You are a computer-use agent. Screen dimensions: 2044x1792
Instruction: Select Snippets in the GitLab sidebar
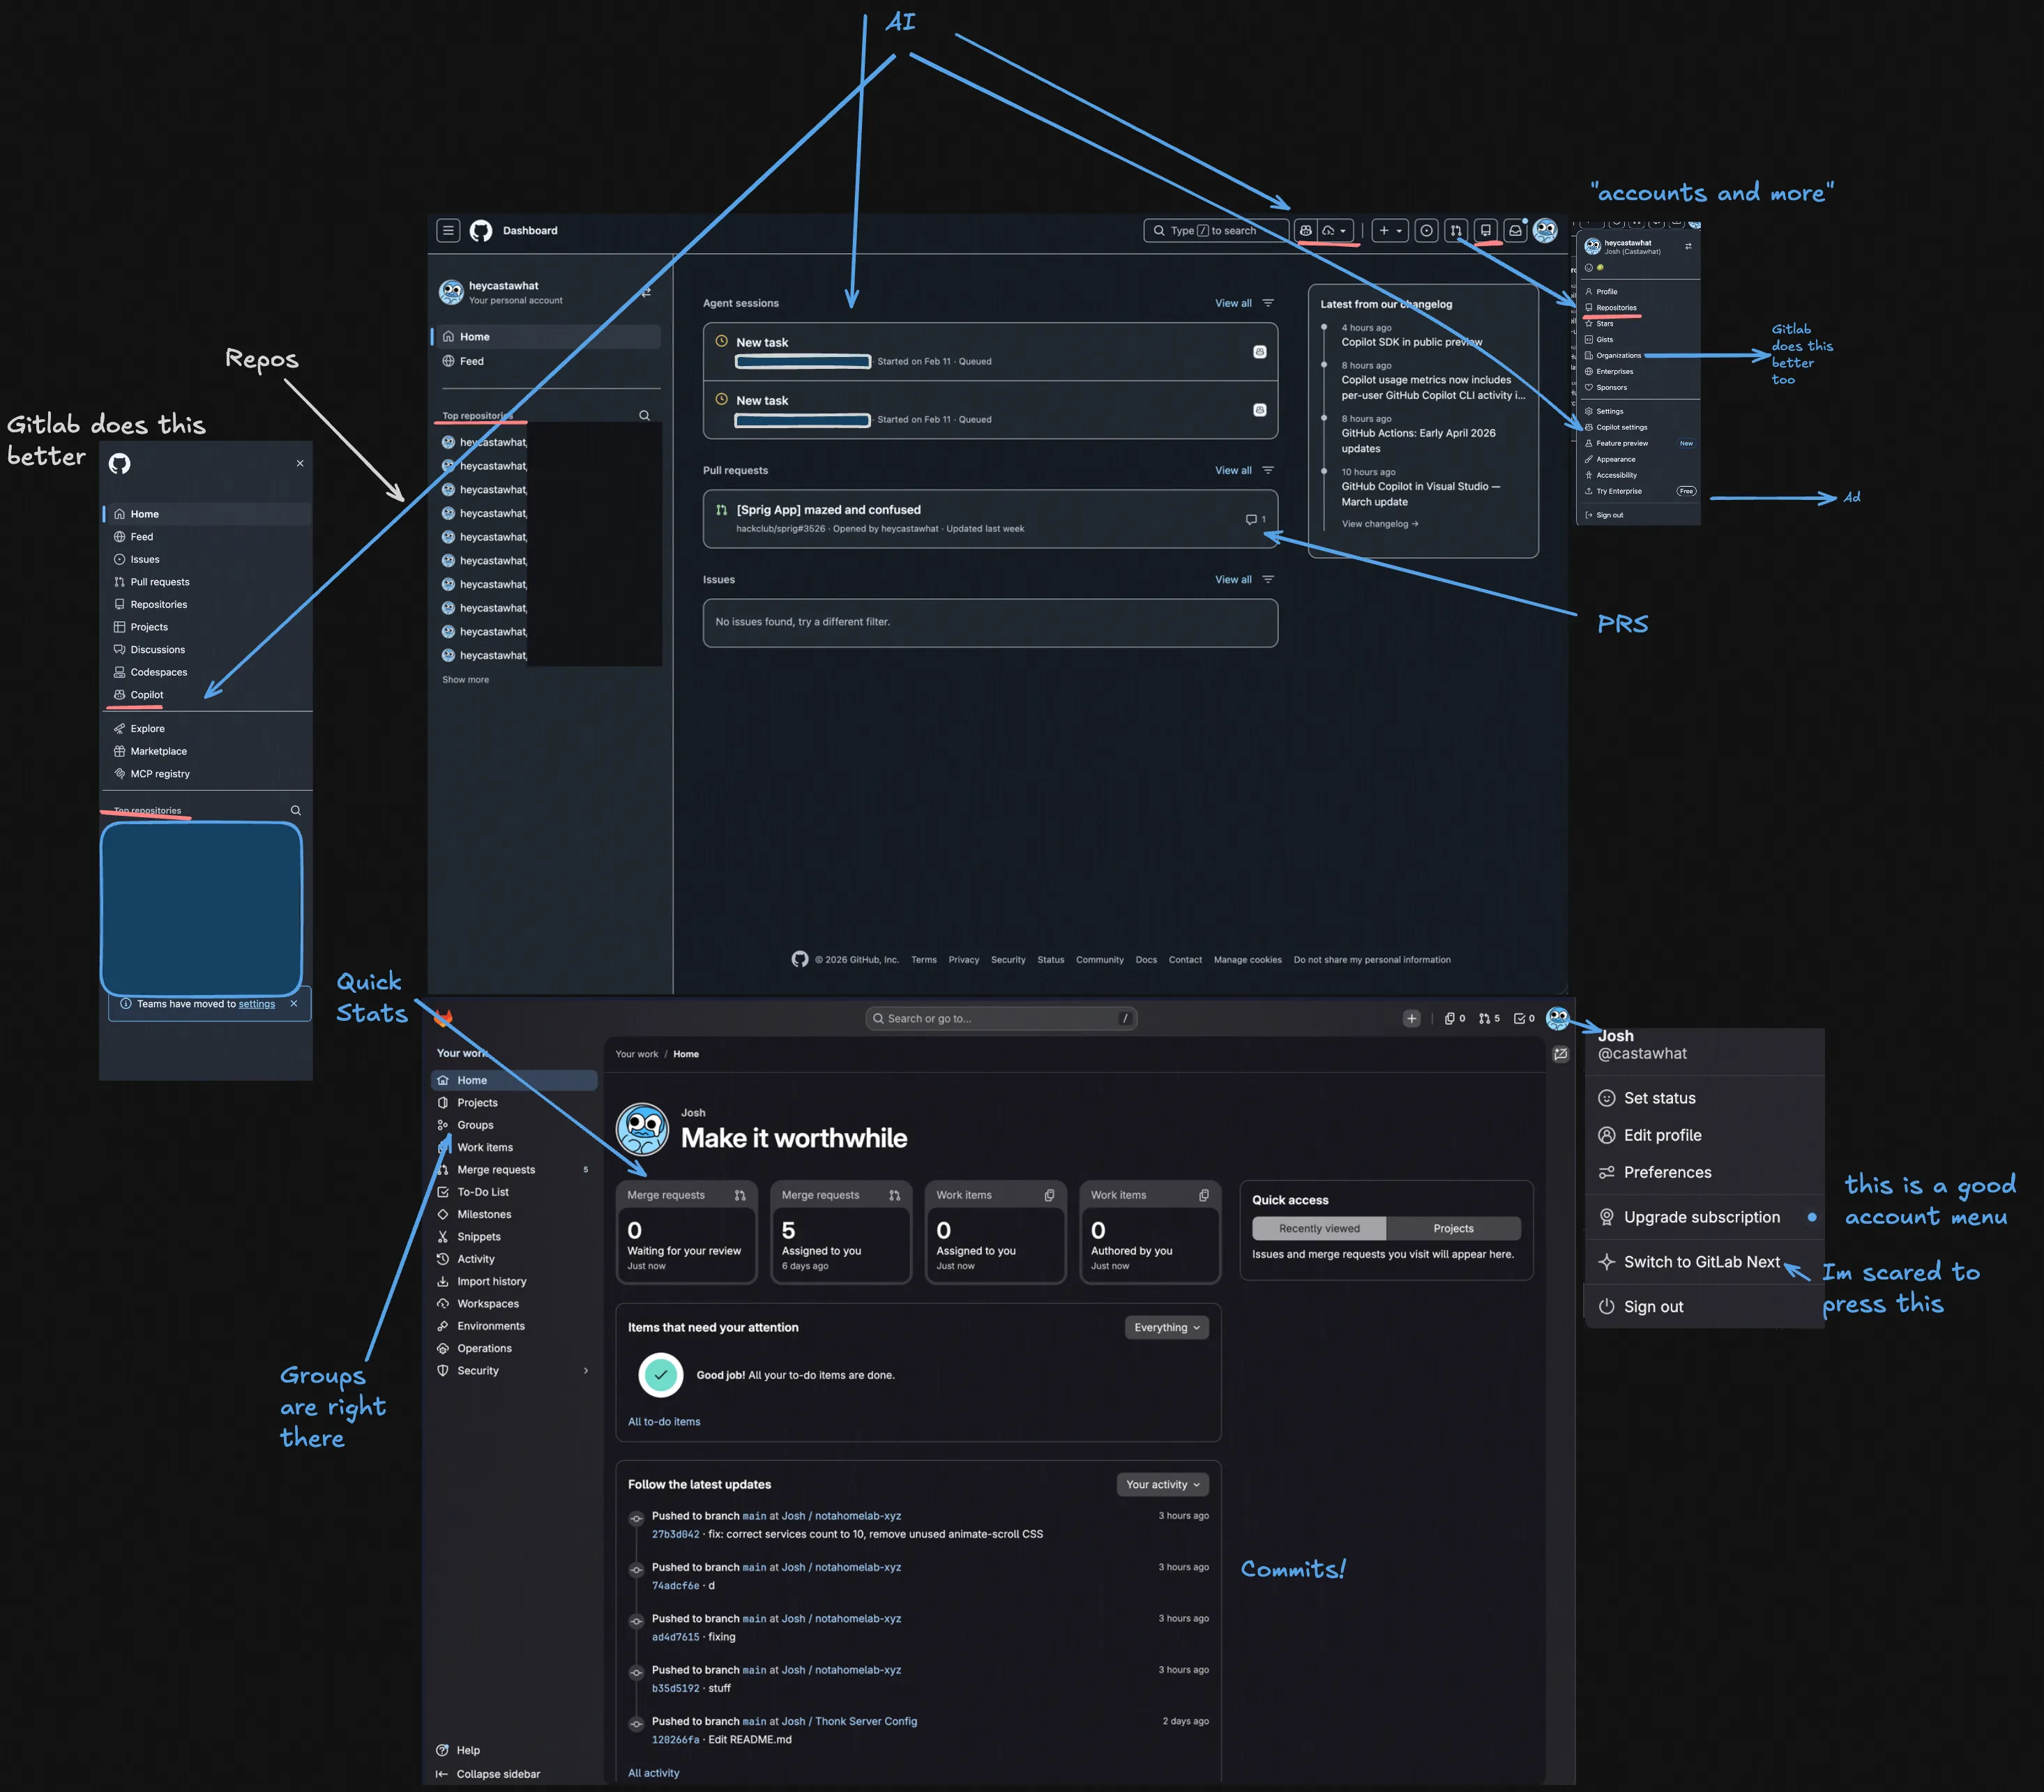coord(480,1236)
